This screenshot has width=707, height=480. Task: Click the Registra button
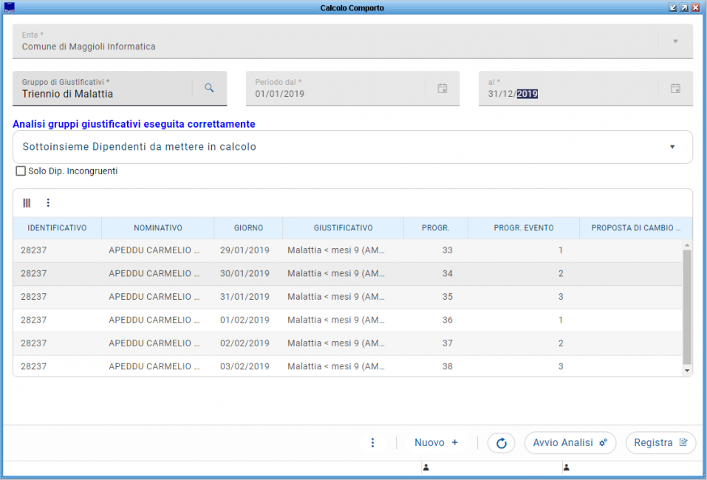(x=660, y=443)
